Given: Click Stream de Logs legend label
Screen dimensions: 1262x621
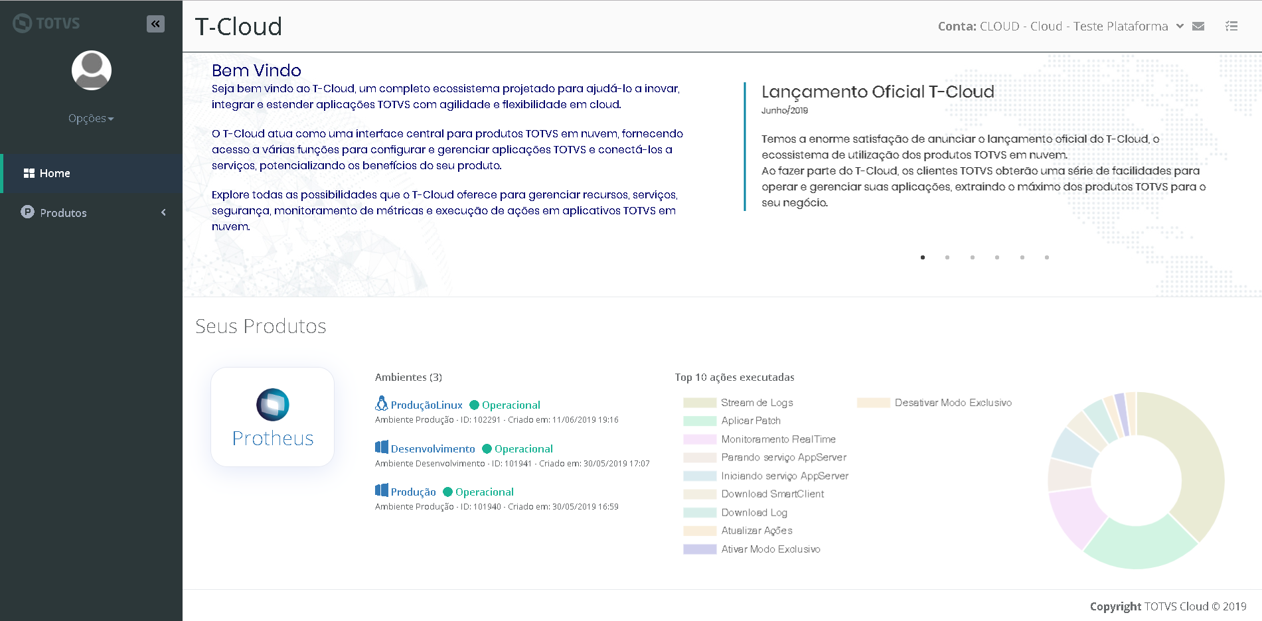Looking at the screenshot, I should (x=757, y=403).
